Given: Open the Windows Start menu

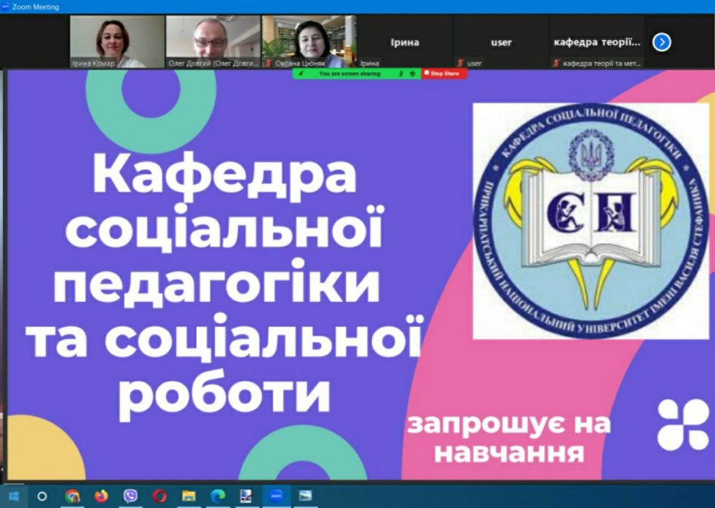Looking at the screenshot, I should click(13, 496).
